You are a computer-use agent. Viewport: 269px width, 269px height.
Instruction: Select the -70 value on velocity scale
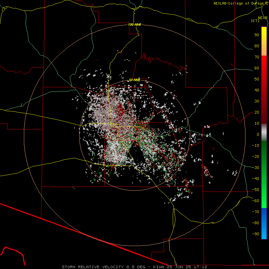tap(256, 212)
